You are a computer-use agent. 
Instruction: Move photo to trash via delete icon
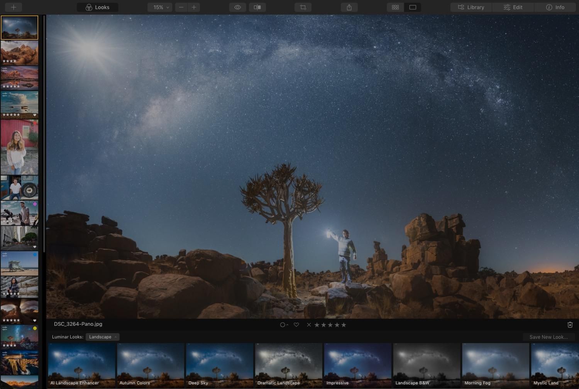pyautogui.click(x=570, y=325)
